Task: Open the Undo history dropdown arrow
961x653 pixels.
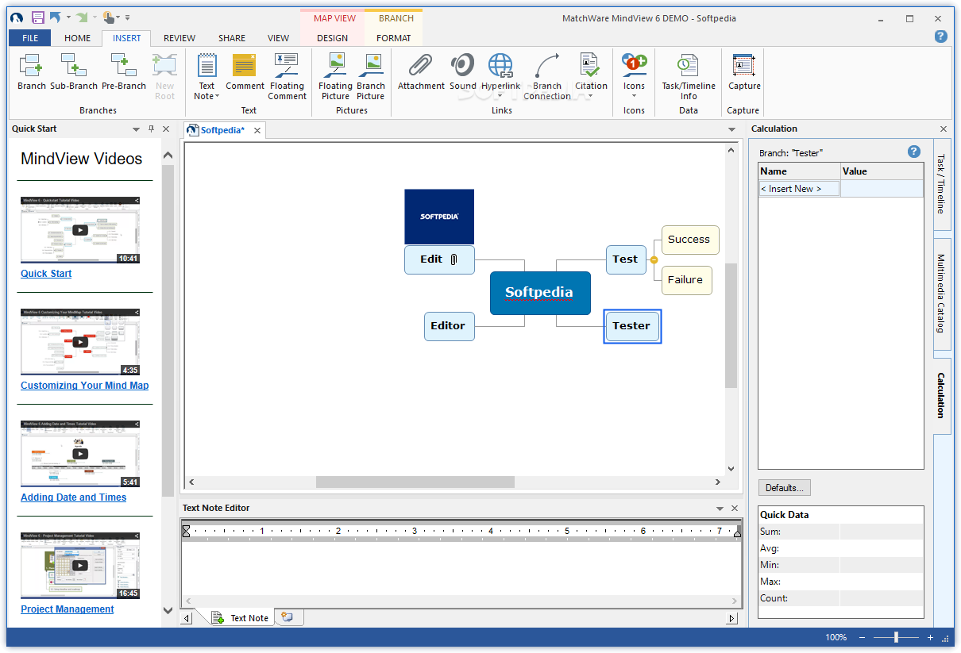Action: [68, 17]
